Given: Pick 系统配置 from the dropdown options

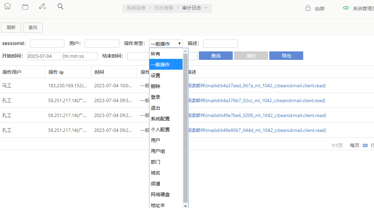Looking at the screenshot, I should coord(160,119).
